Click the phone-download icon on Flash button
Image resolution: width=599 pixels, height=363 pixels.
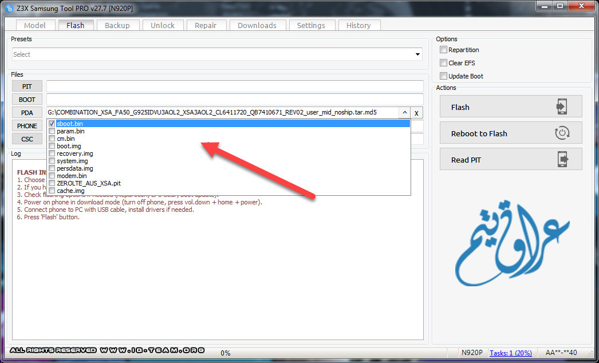[x=562, y=107]
